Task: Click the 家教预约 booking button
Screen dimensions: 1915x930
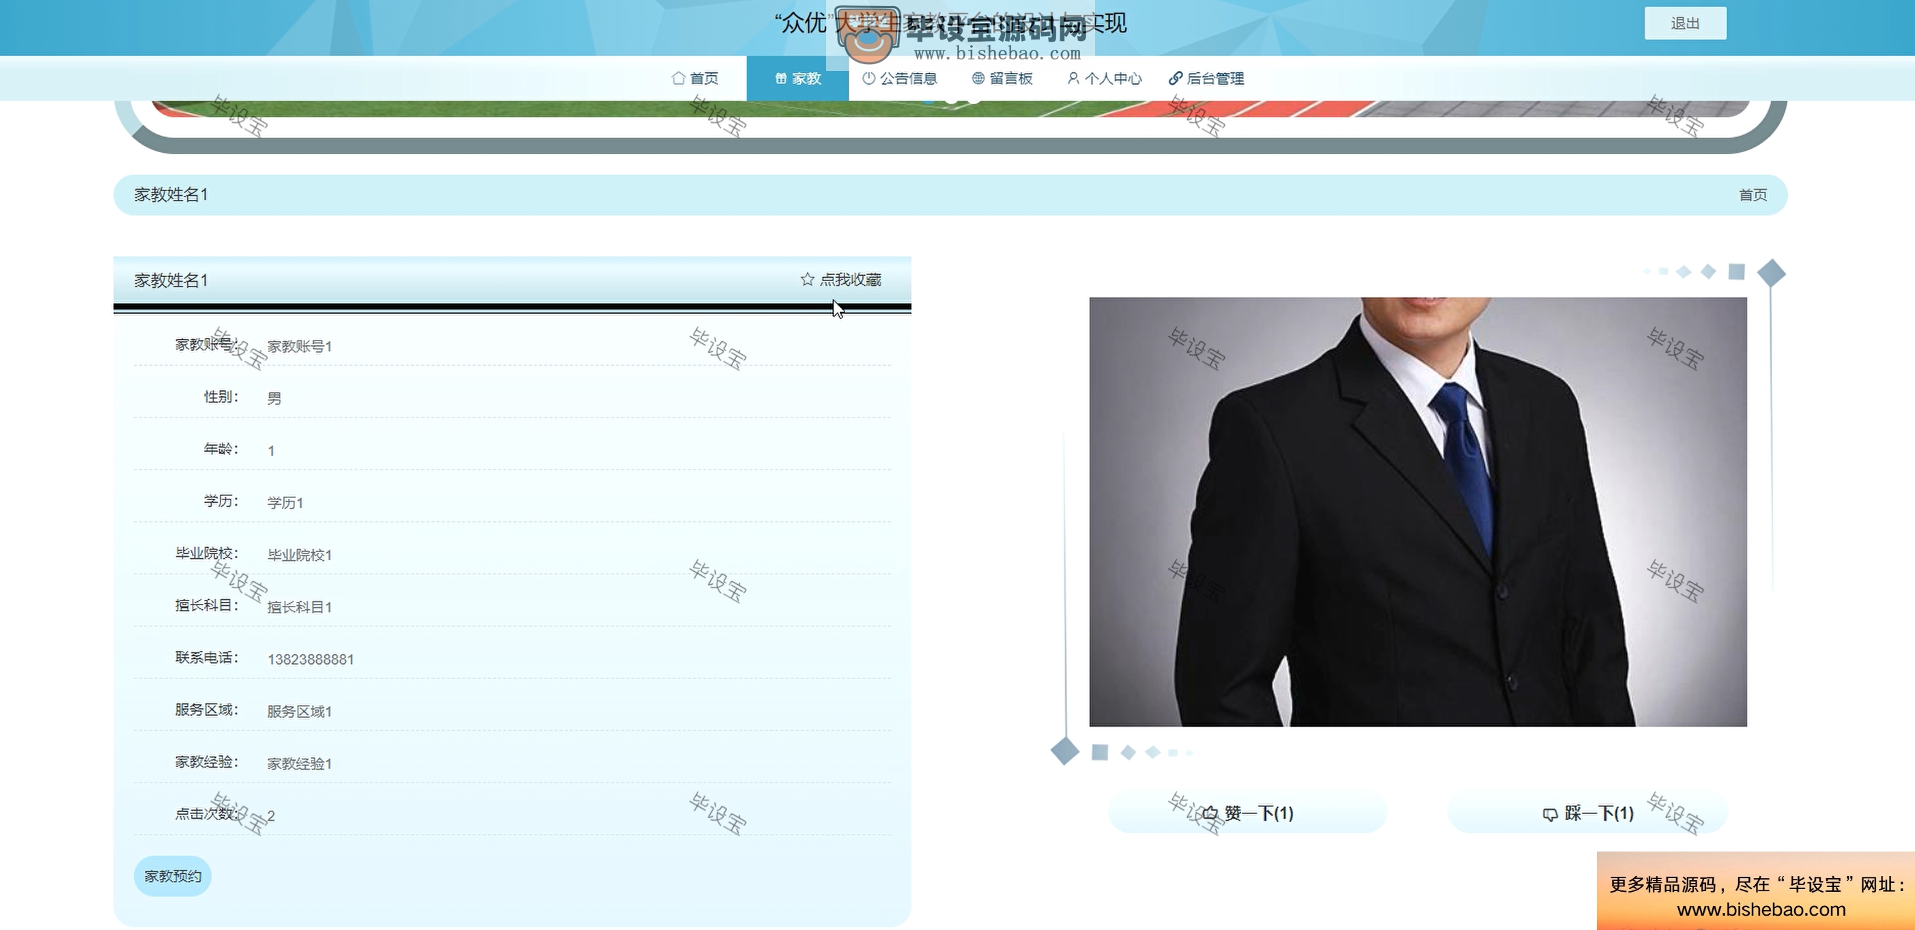Action: 173,877
